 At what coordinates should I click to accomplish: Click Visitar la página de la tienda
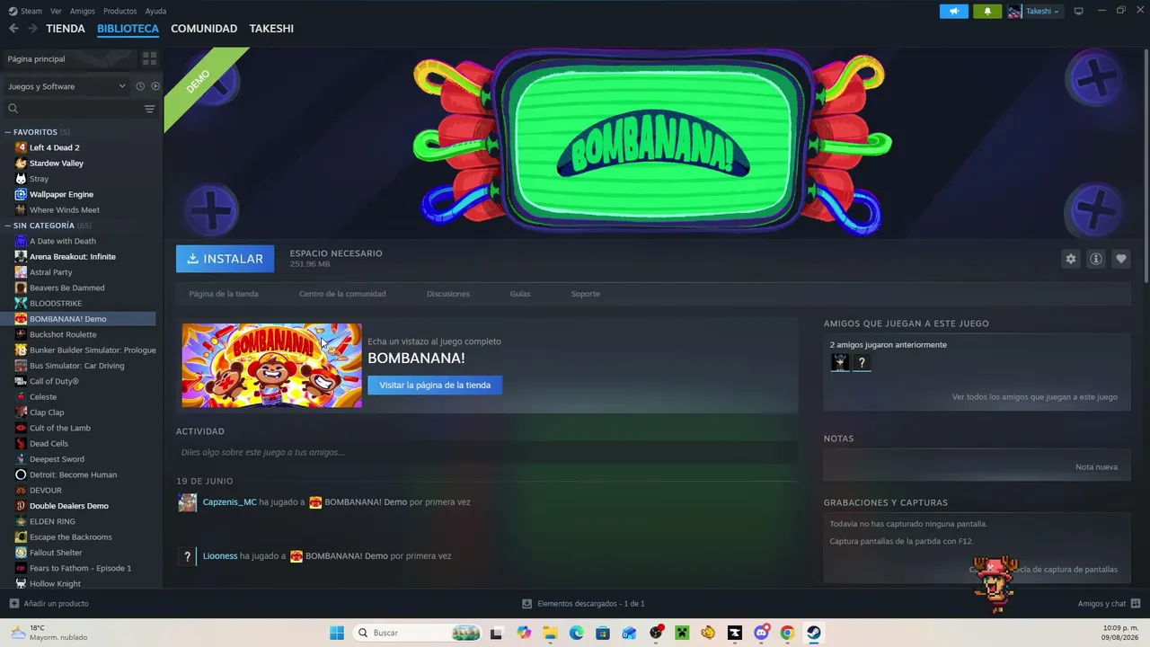(435, 386)
